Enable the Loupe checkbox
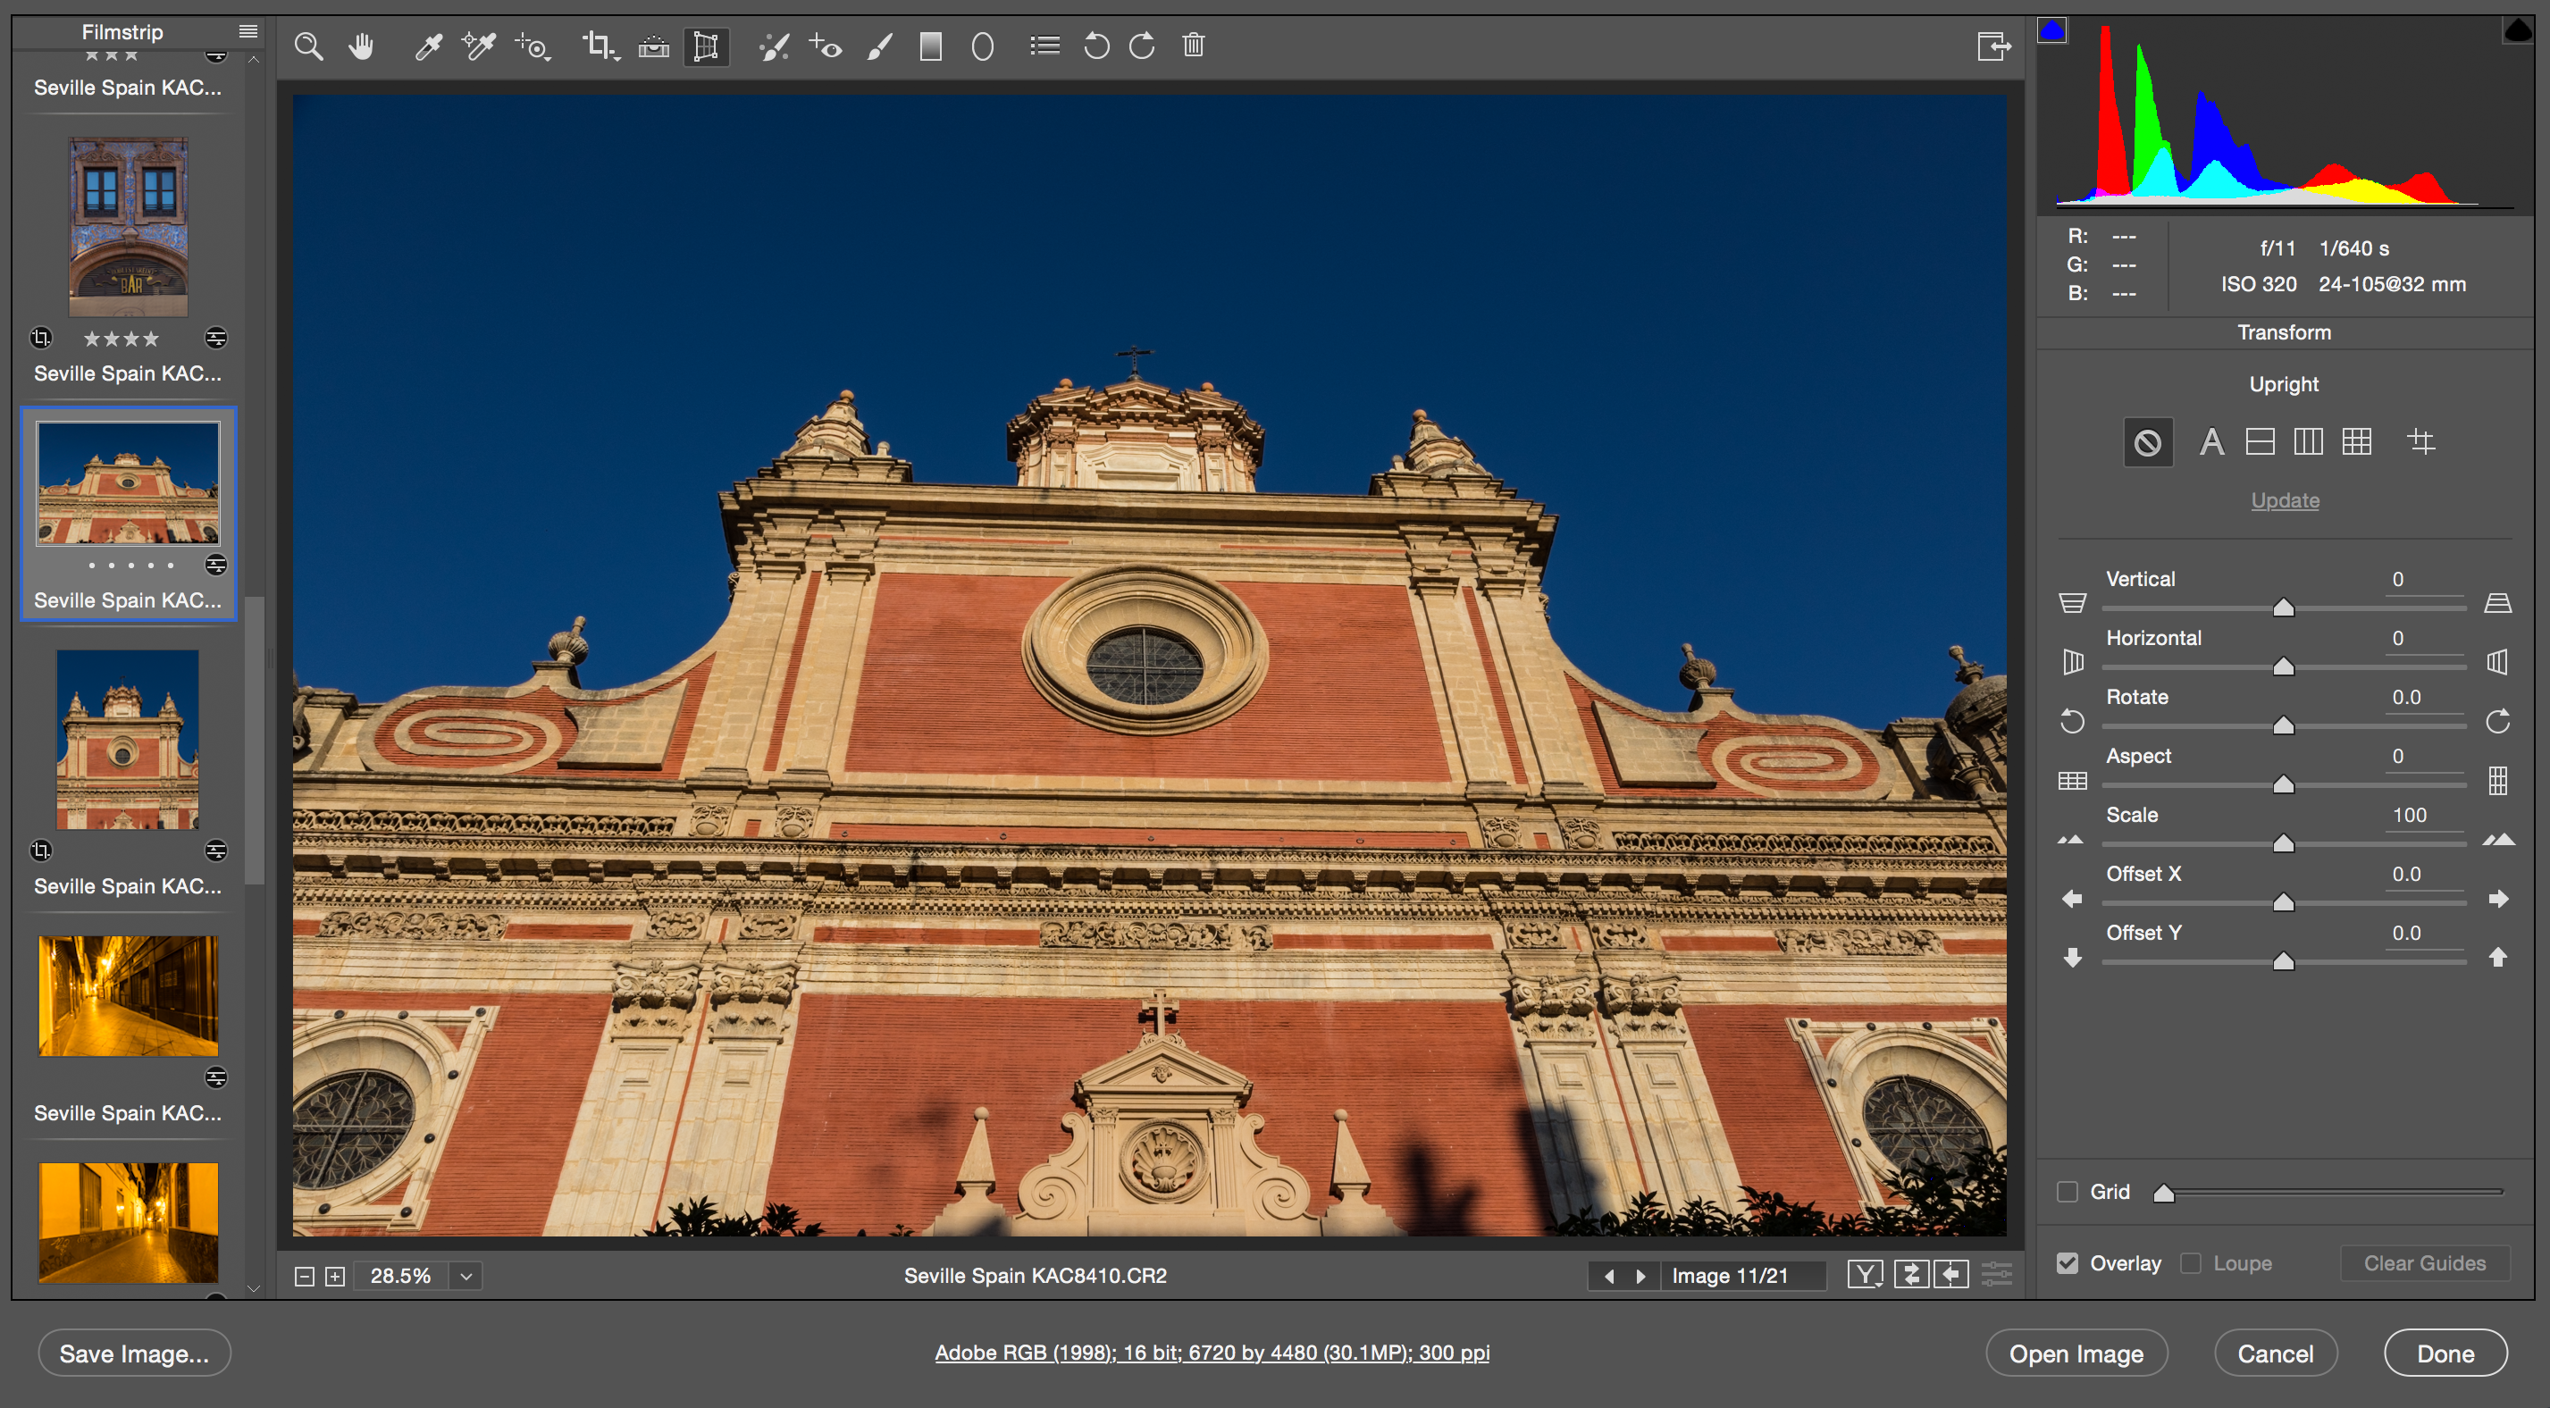Image resolution: width=2550 pixels, height=1408 pixels. click(2191, 1262)
